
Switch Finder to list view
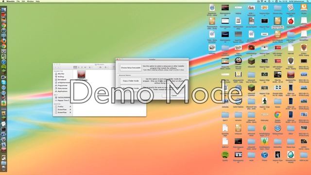pos(79,68)
